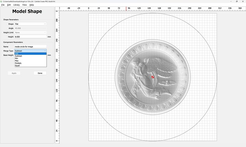The image size is (246, 147).
Task: Select Equal in the Merge Type list
Action: pos(30,65)
